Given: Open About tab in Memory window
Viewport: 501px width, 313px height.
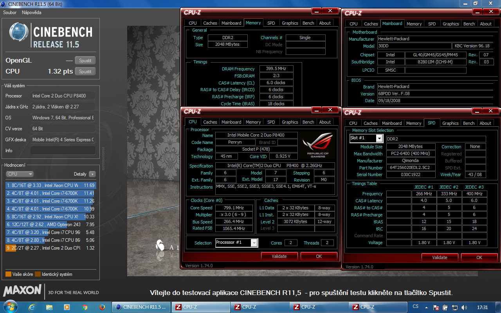Looking at the screenshot, I should point(325,23).
